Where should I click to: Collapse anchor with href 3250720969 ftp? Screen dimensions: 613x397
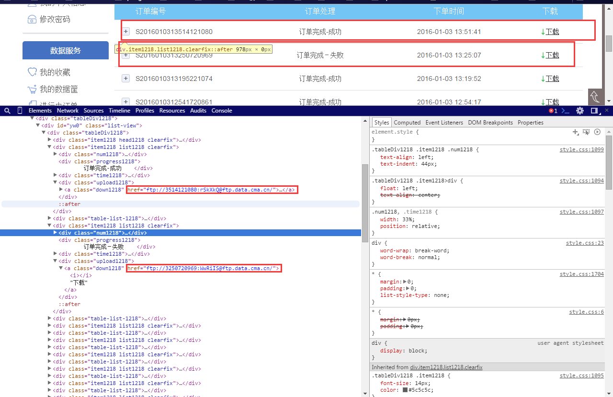coord(61,268)
